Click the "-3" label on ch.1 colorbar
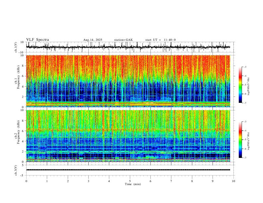263x203 pixels. (245, 67)
